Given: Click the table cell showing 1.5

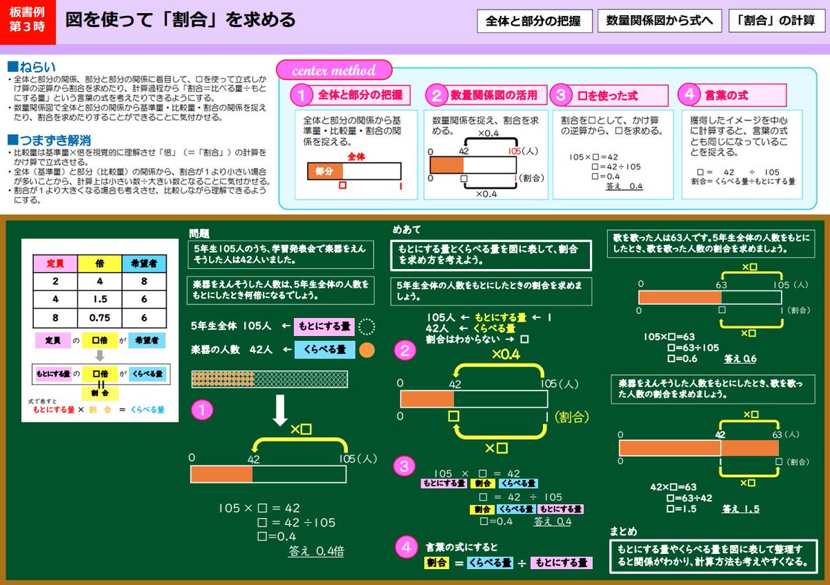Looking at the screenshot, I should tap(100, 300).
